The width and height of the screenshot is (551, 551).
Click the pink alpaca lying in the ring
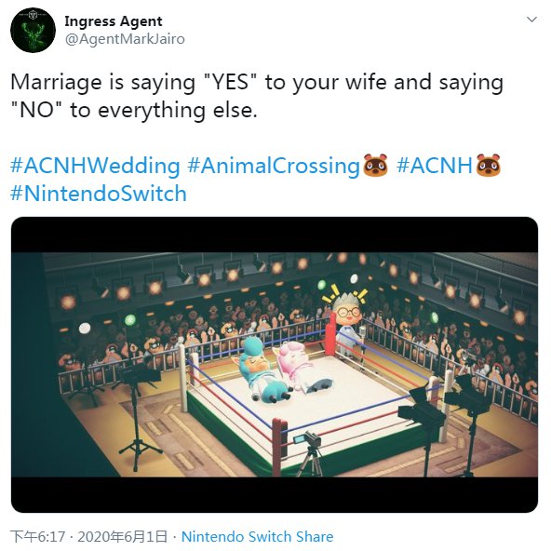tap(302, 368)
